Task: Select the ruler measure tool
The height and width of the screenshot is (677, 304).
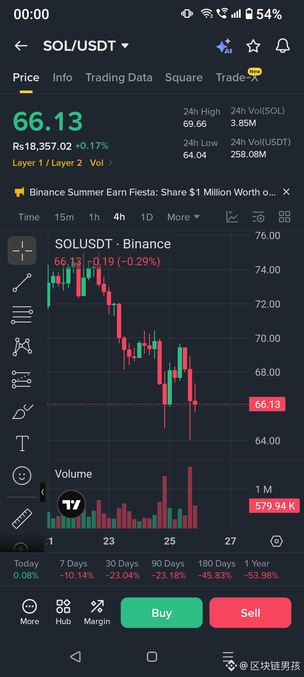Action: [x=22, y=519]
